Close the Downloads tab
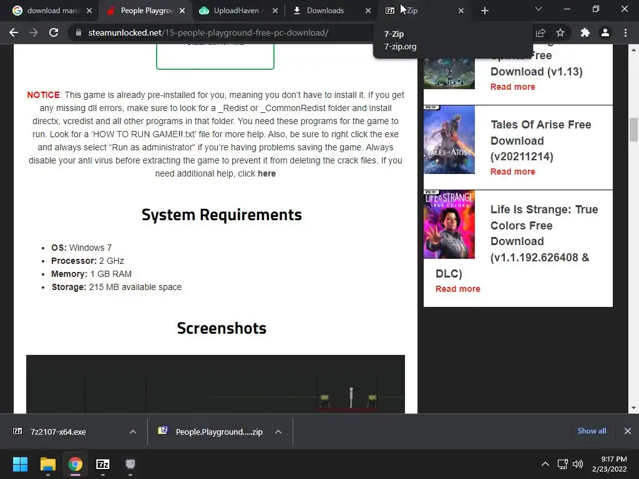The width and height of the screenshot is (639, 479). [368, 11]
